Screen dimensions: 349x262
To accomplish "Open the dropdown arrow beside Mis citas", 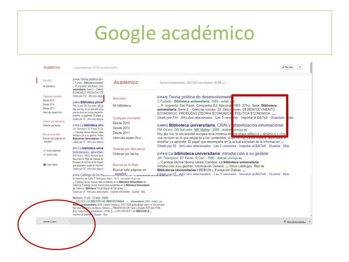I will point(300,67).
